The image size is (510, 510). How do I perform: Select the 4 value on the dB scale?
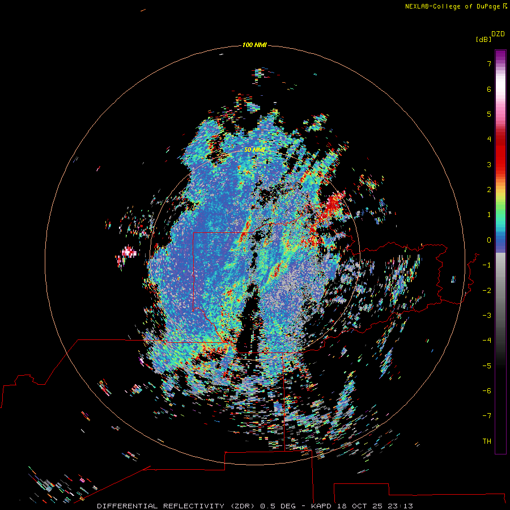coord(489,139)
